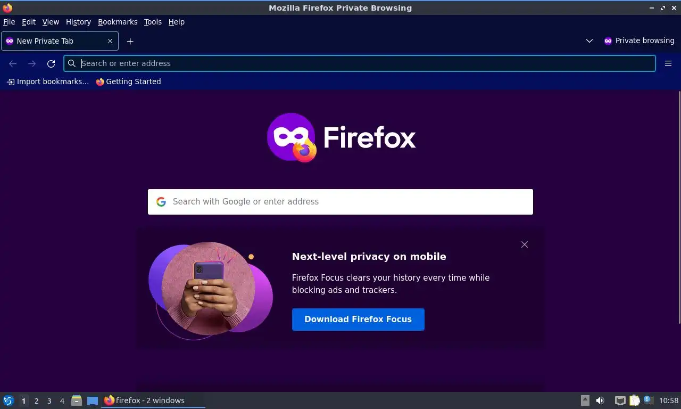
Task: Open the Getting Started bookmark
Action: [x=128, y=81]
